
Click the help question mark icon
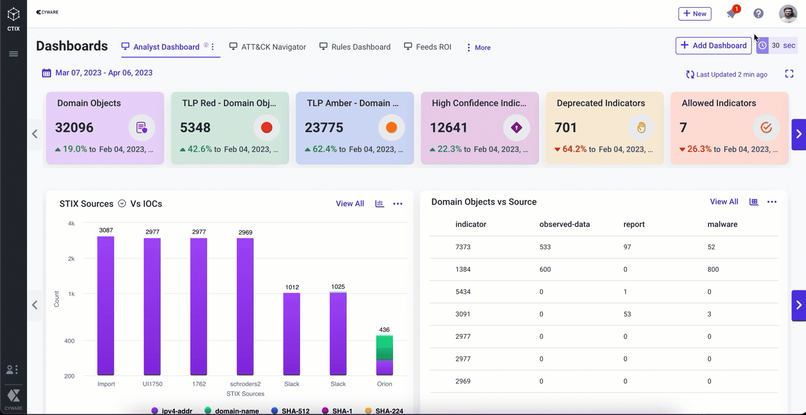pyautogui.click(x=758, y=13)
